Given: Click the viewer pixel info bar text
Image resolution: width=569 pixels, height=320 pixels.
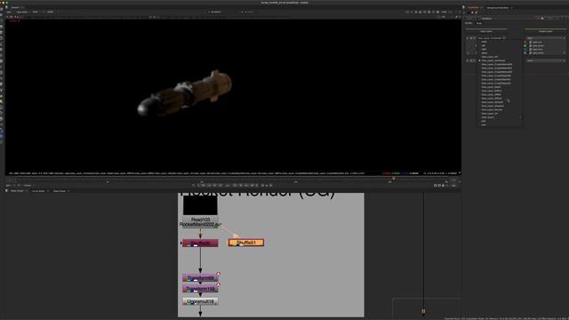Looking at the screenshot, I should coord(187,173).
